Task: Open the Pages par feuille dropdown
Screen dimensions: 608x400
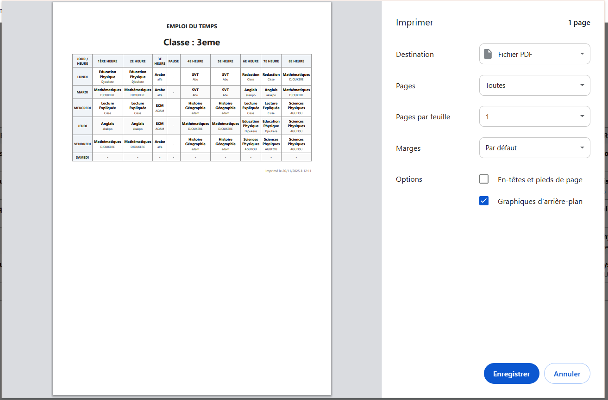Action: tap(534, 117)
